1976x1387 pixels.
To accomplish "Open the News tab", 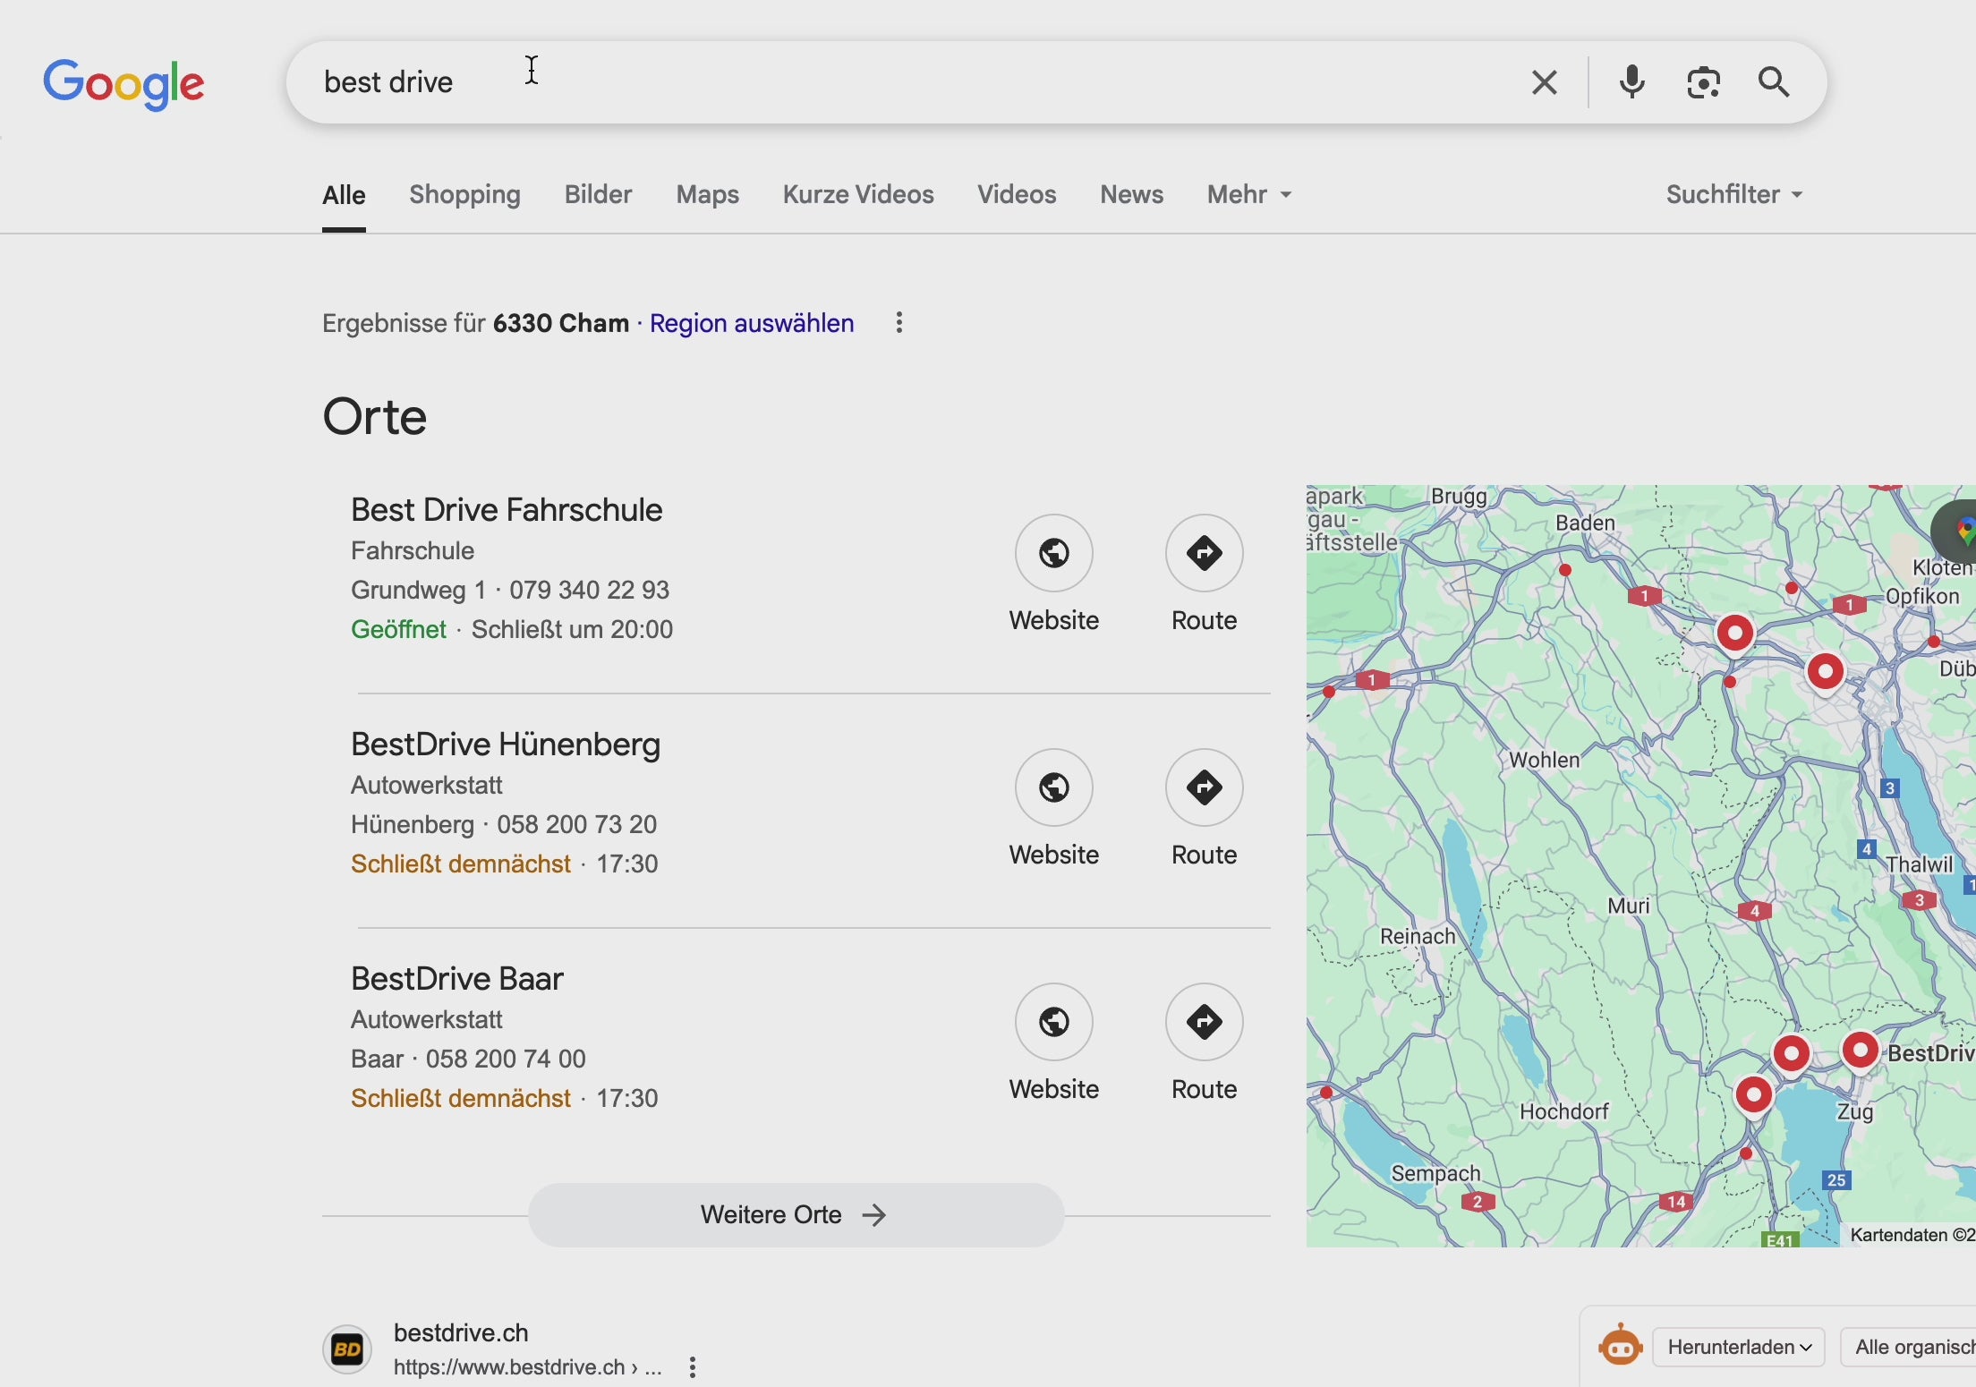I will click(1131, 195).
